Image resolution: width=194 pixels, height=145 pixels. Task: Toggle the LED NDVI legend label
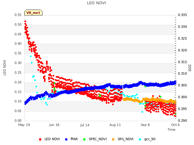52,139
